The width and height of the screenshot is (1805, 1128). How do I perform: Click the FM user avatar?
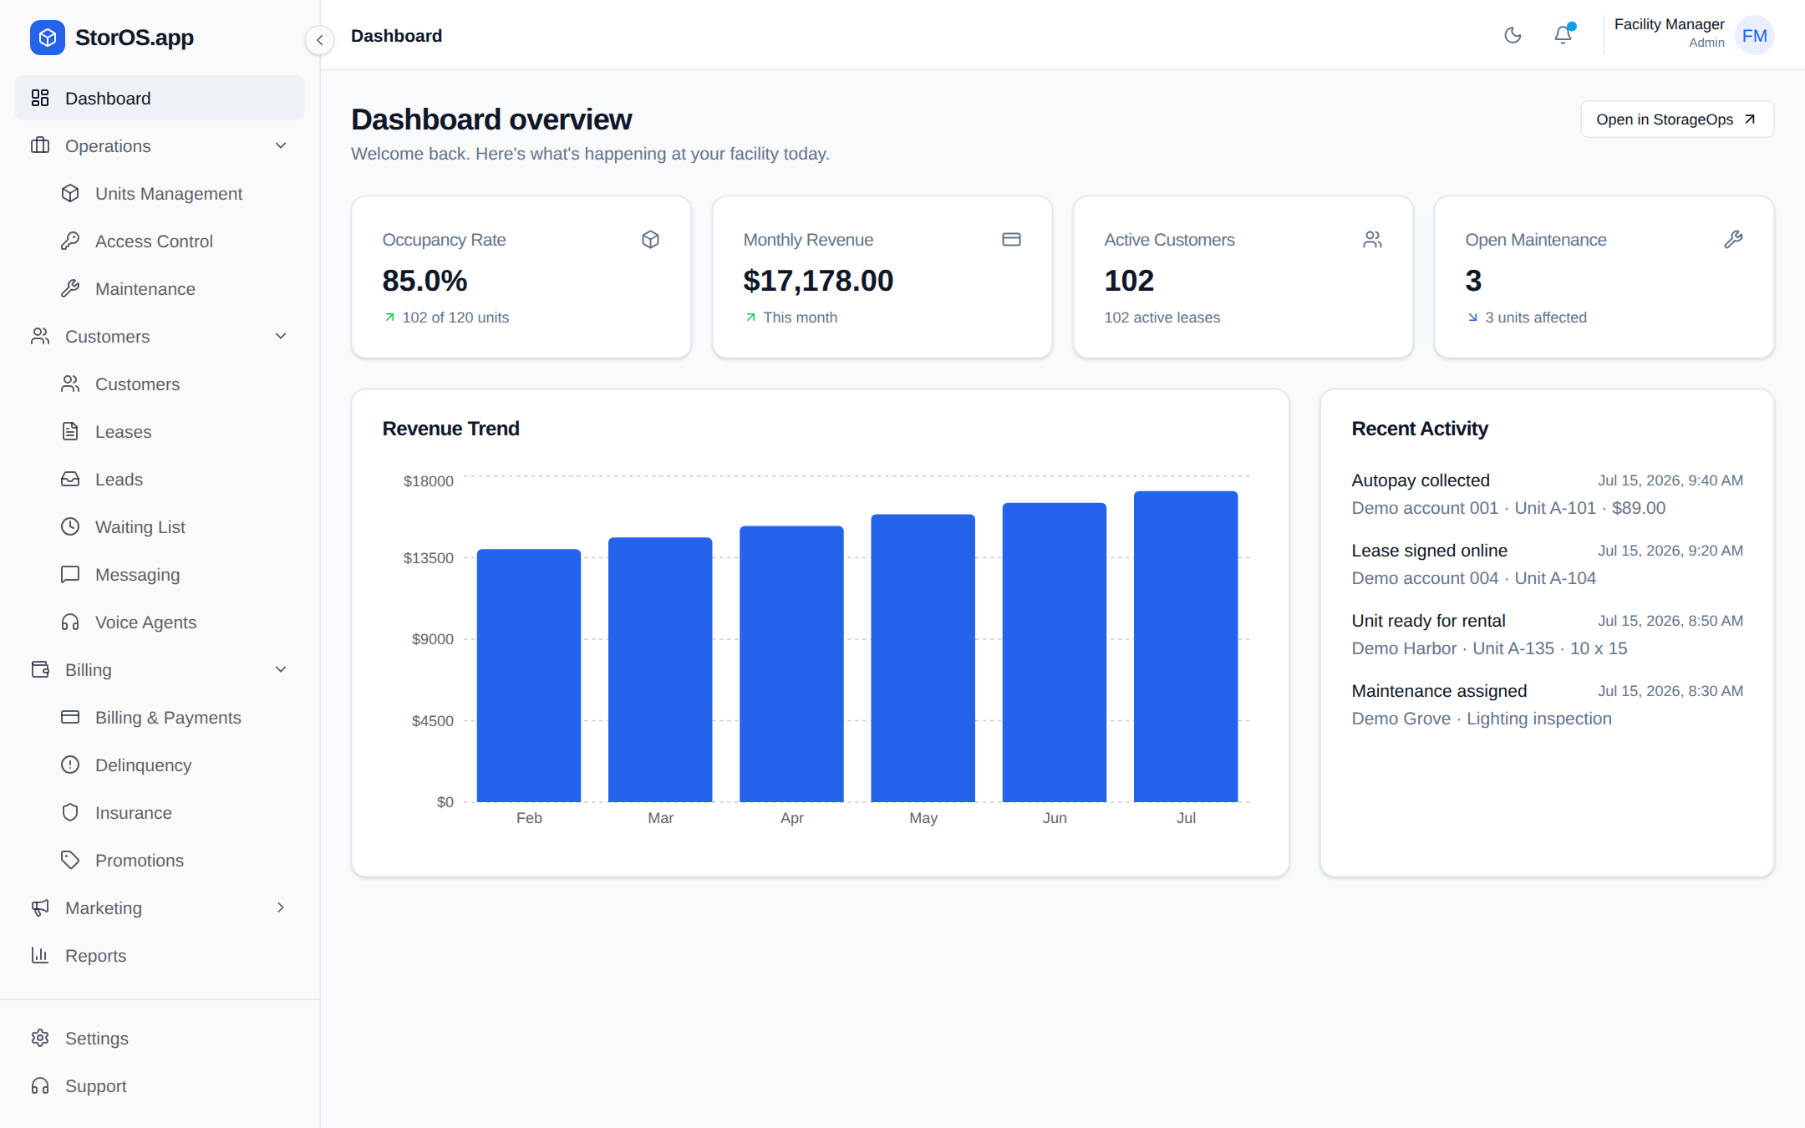click(1754, 35)
